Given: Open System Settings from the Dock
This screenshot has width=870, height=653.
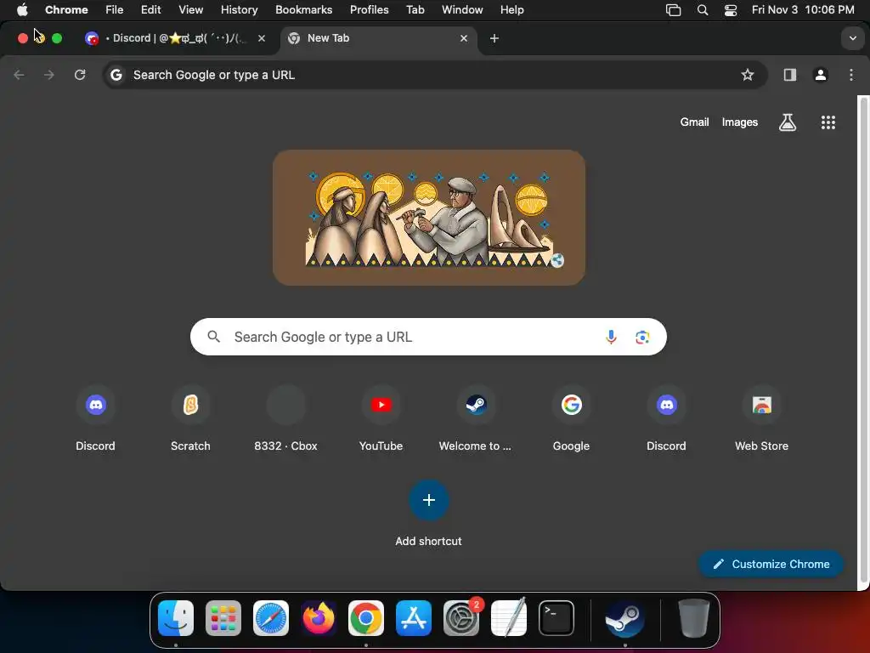Looking at the screenshot, I should tap(461, 618).
